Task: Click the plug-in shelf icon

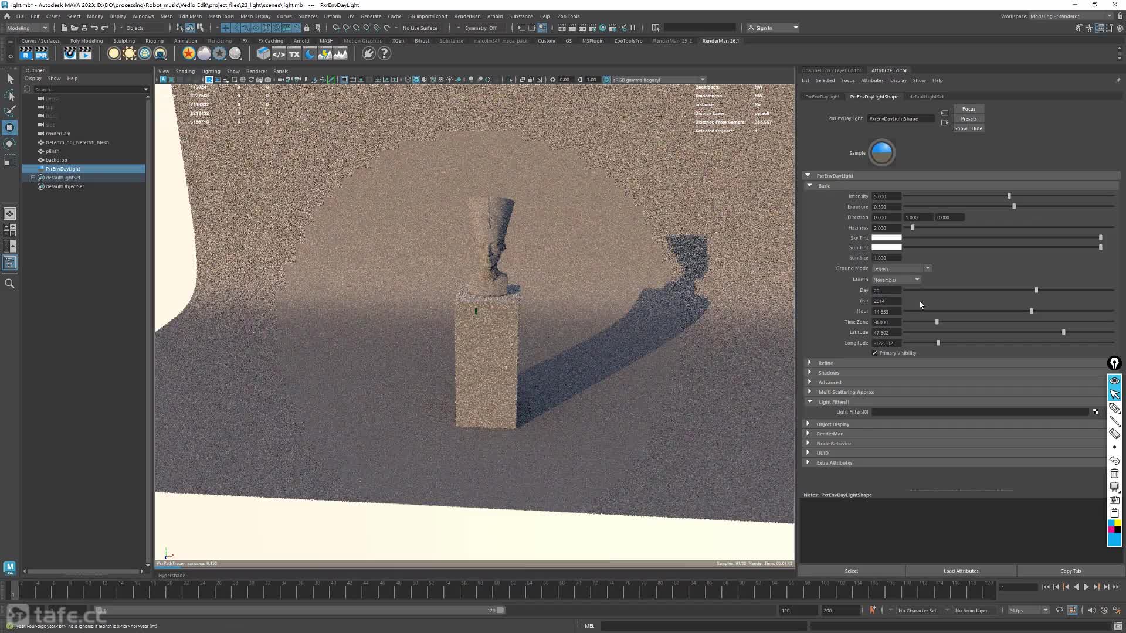Action: click(368, 54)
